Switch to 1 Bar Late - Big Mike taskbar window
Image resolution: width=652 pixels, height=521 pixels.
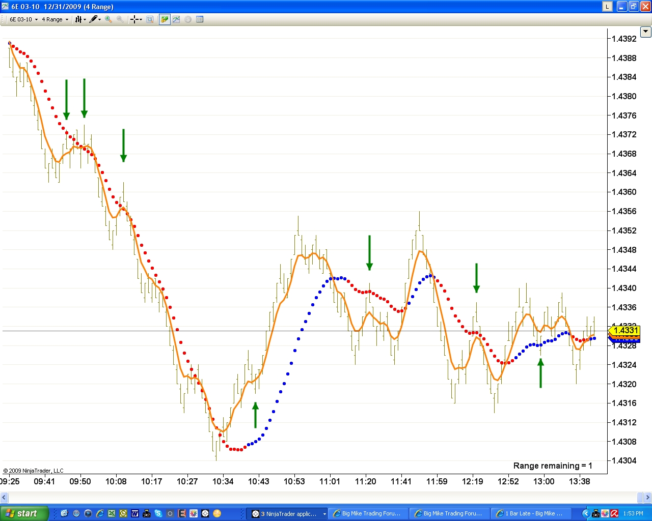coord(532,513)
